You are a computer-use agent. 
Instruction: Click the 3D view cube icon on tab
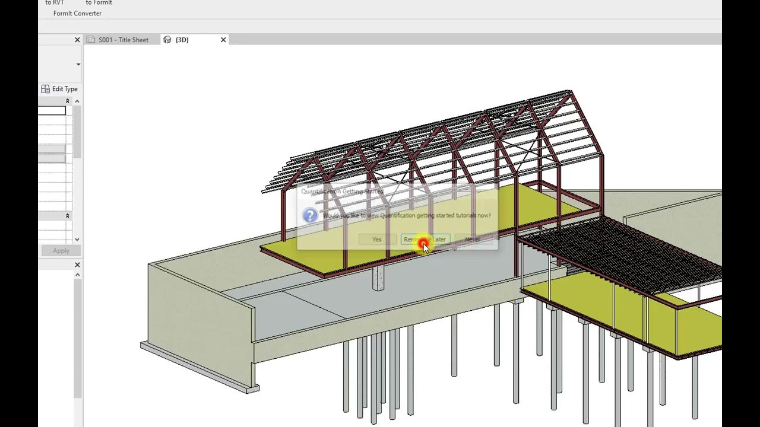click(167, 40)
